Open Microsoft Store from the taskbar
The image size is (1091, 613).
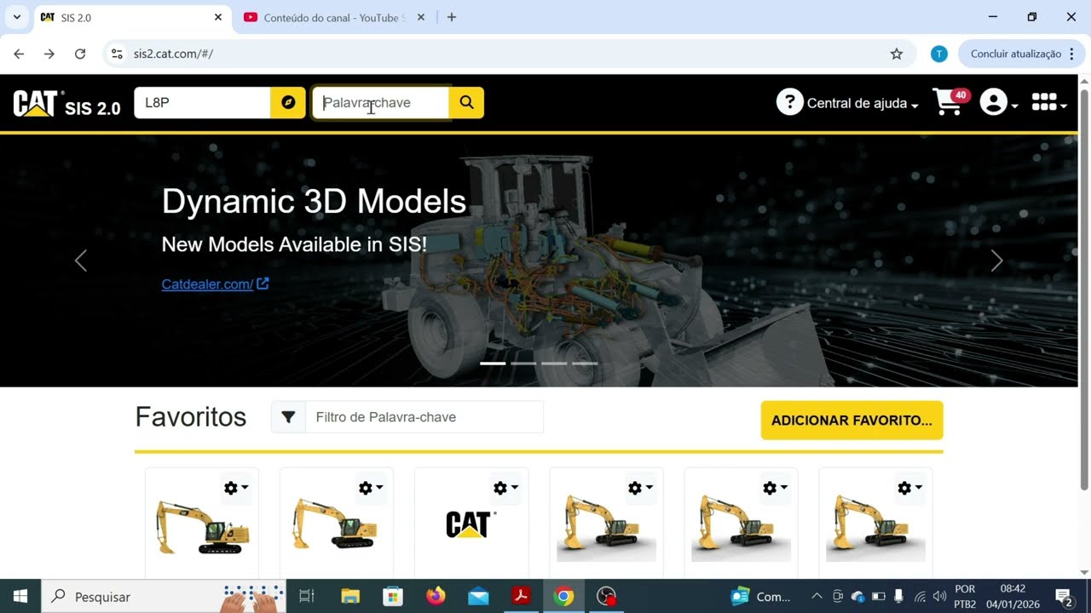point(392,596)
